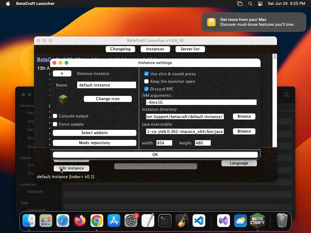The image size is (311, 233).
Task: Click the Language button
Action: (239, 163)
